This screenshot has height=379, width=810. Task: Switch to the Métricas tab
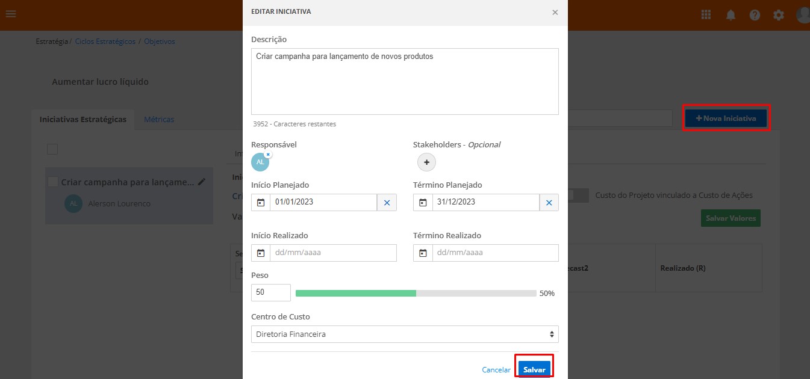[159, 119]
